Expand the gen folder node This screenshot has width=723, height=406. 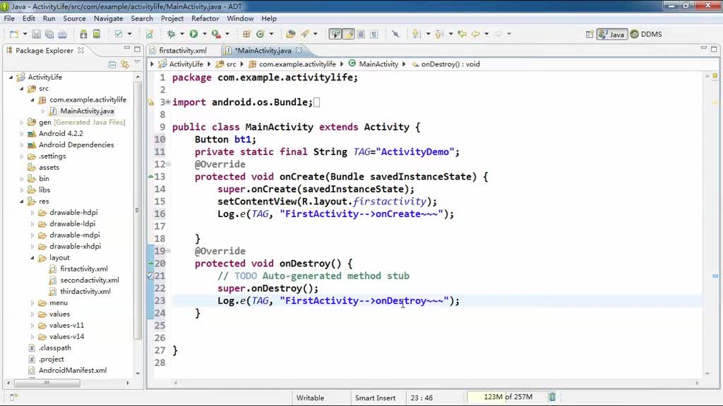pos(22,123)
